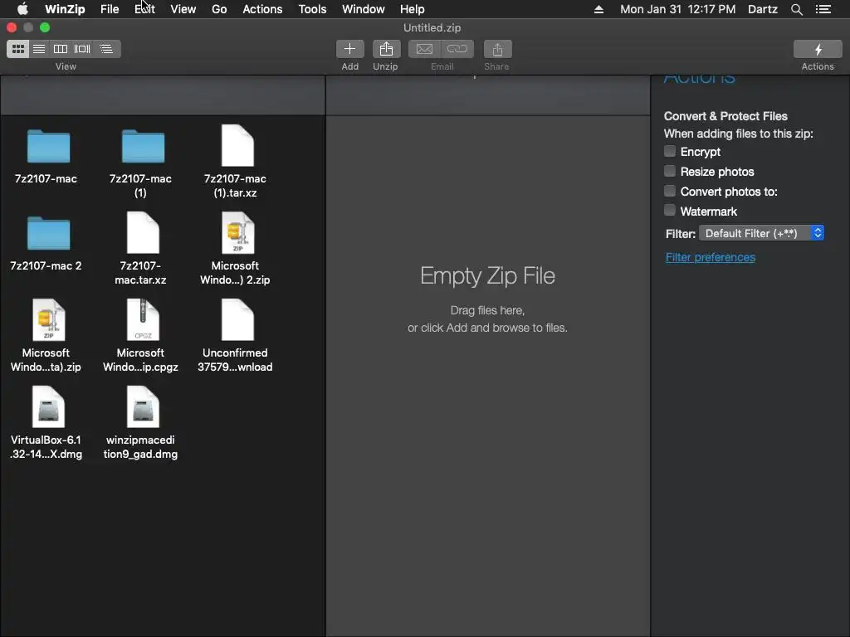Open the Window menu

coord(364,9)
